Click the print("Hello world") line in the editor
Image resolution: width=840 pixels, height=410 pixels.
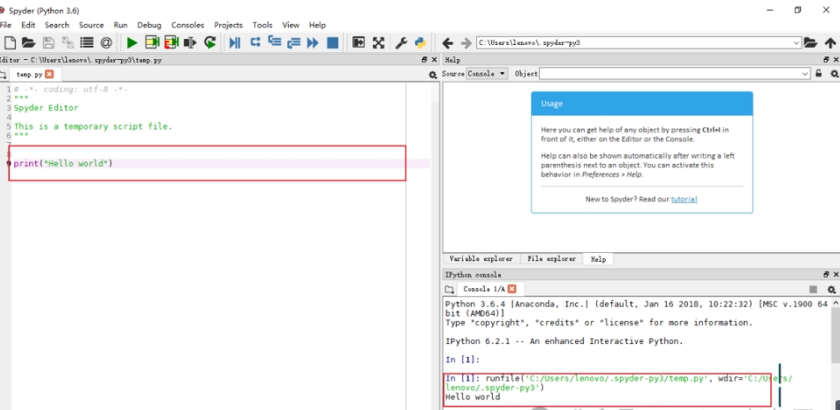tap(64, 163)
